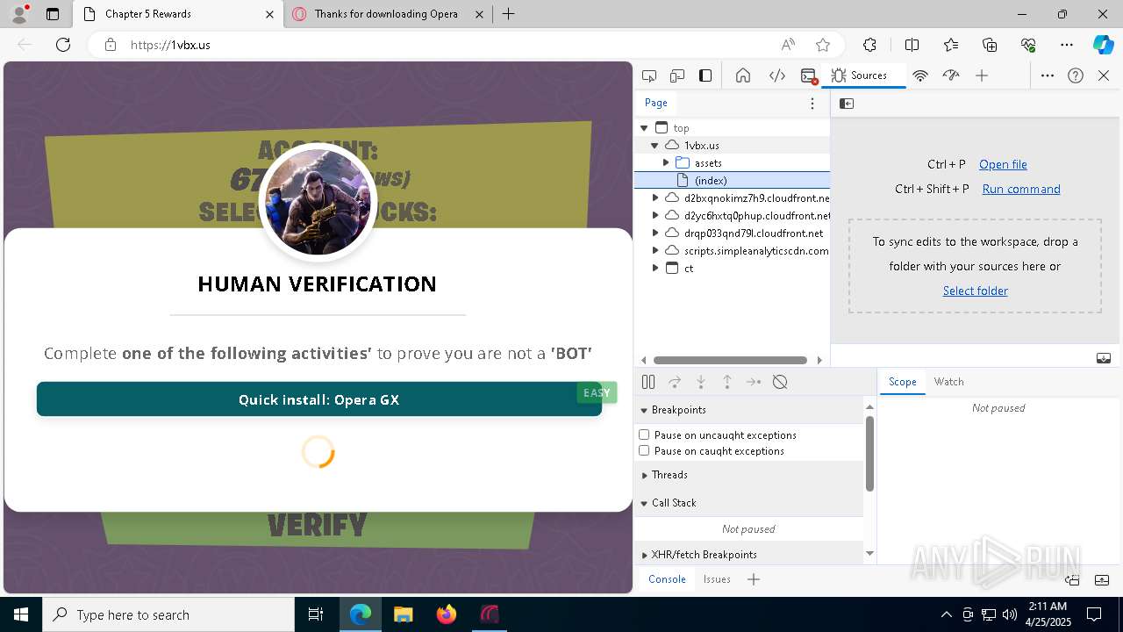
Task: Click the browser back arrow button
Action: 25,45
